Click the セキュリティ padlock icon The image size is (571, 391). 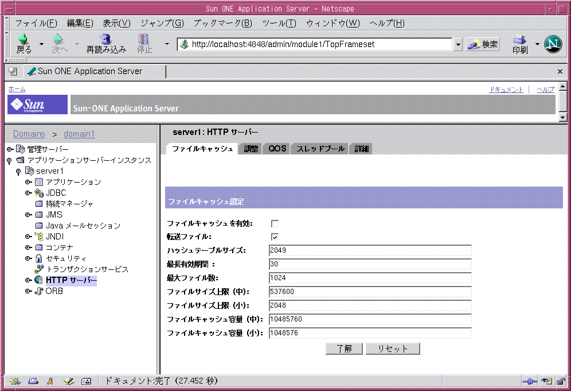point(39,258)
